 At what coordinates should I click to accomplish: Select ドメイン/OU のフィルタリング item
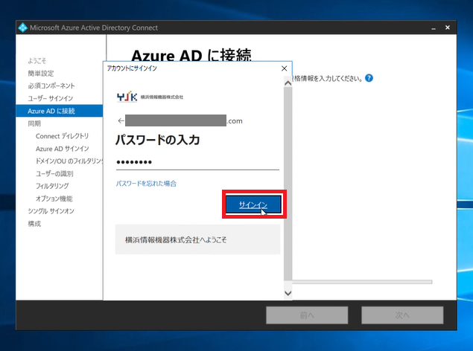(69, 161)
